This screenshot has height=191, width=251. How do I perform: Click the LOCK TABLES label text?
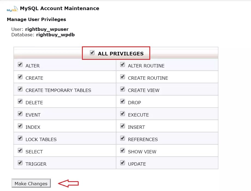tap(41, 139)
